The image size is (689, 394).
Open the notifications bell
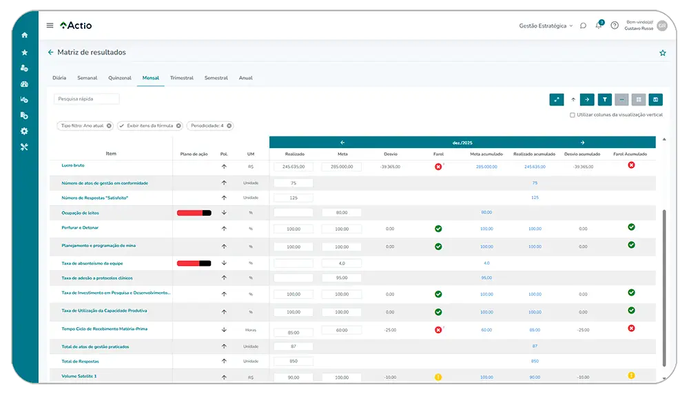click(599, 25)
